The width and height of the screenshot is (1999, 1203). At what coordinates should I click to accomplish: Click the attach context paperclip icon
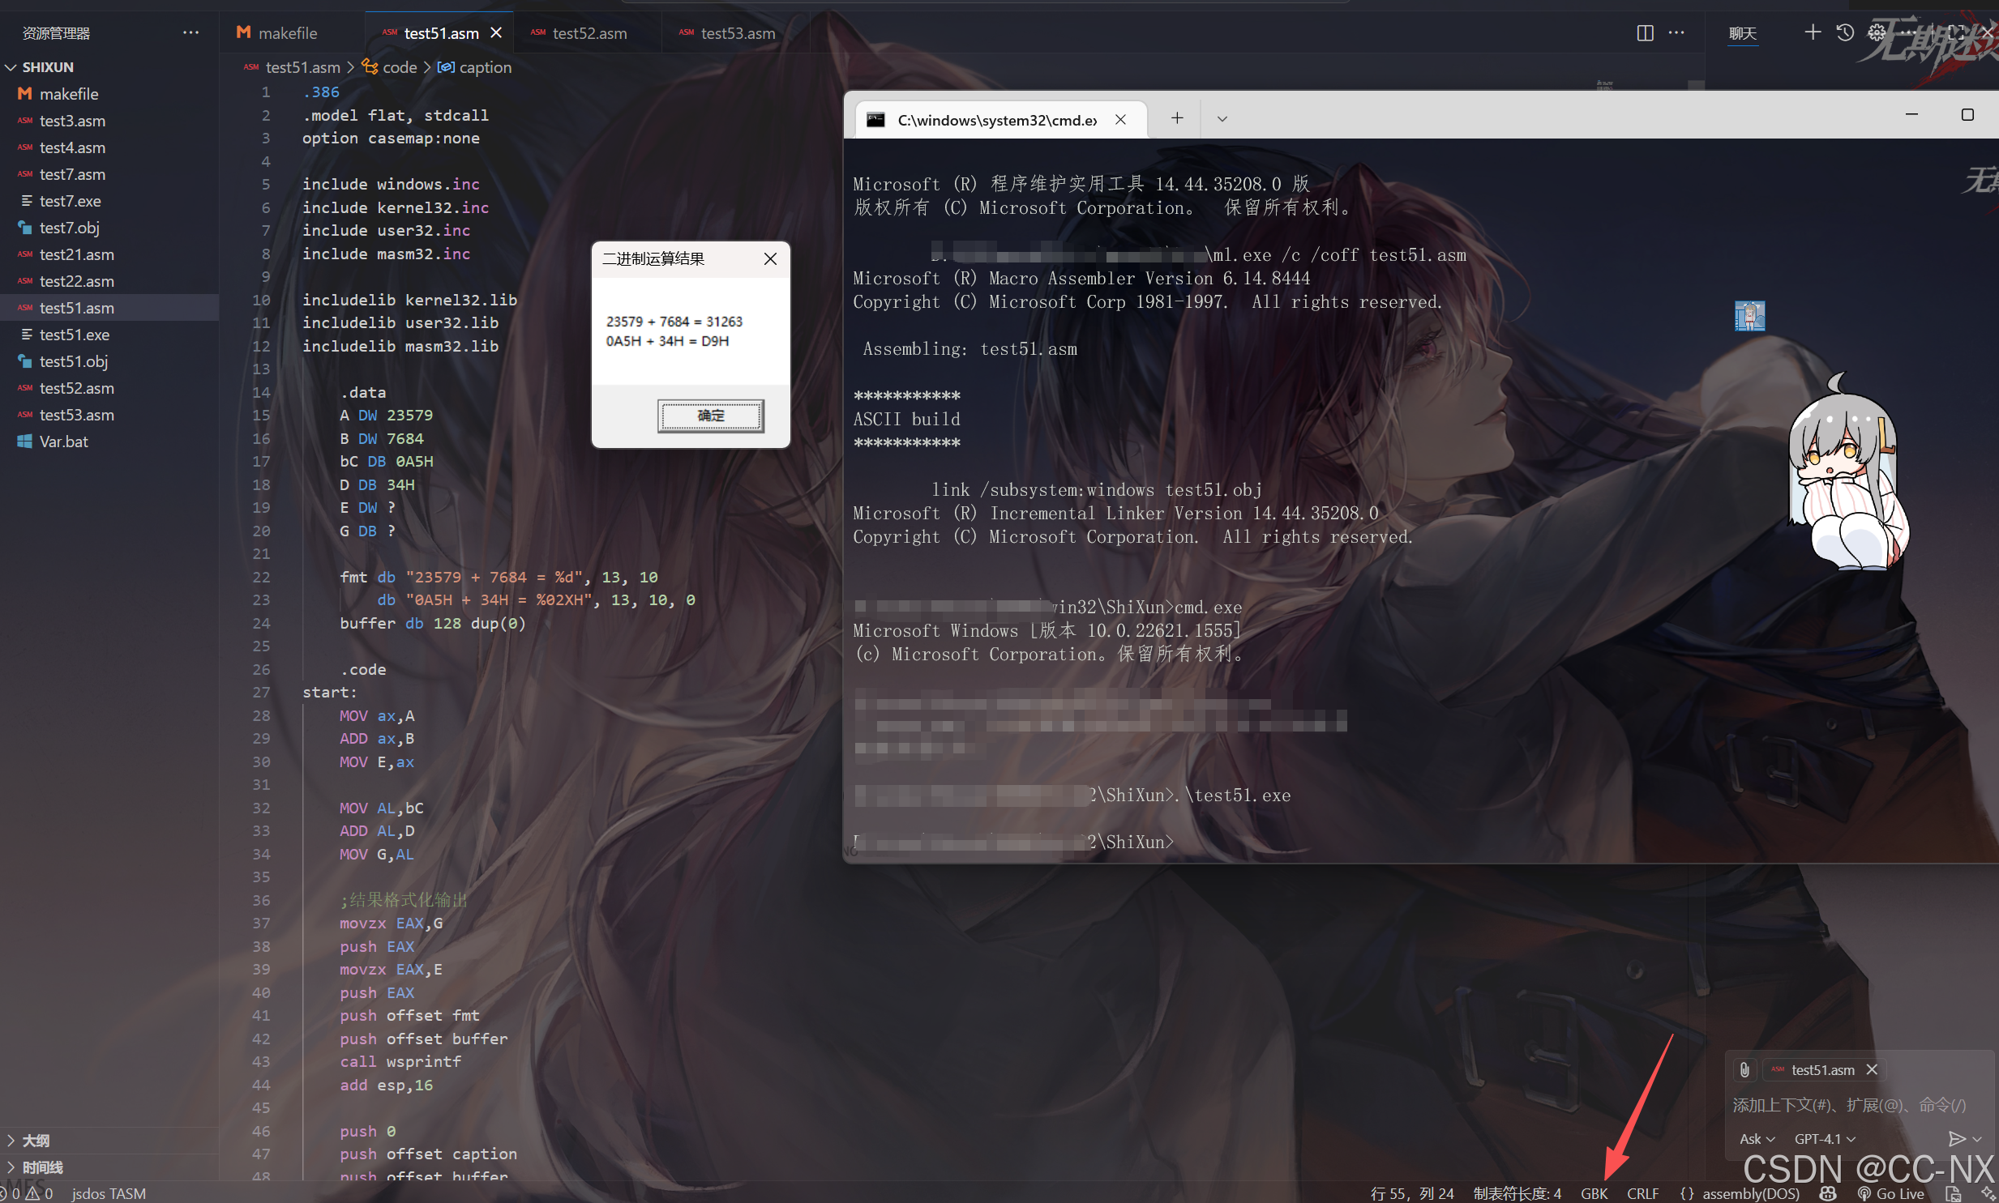[1744, 1069]
